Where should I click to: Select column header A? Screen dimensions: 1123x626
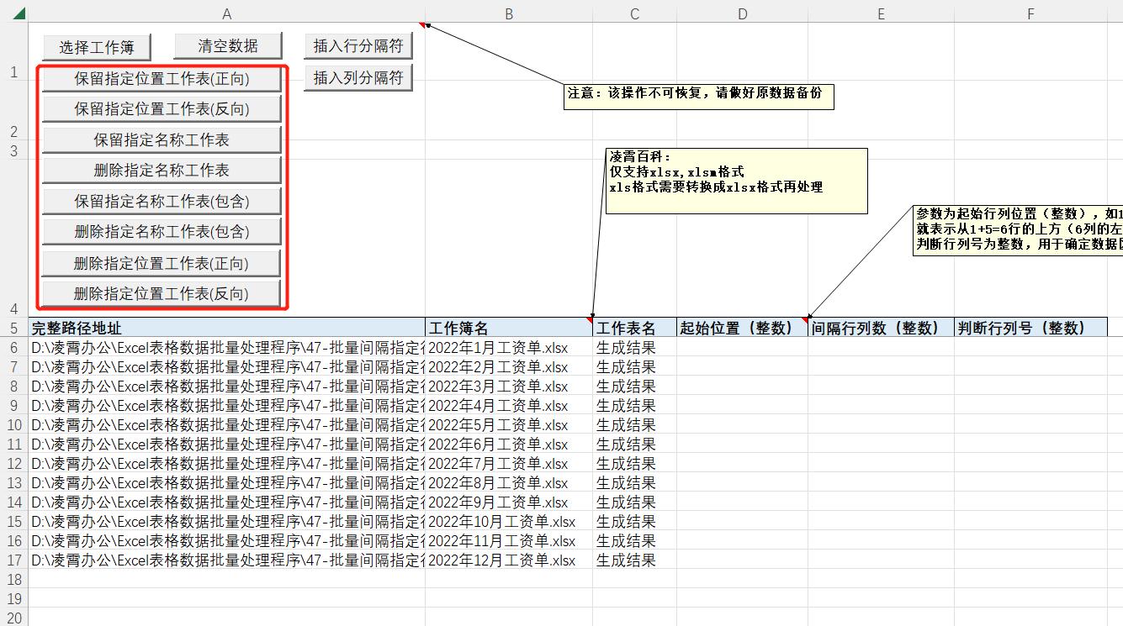[x=226, y=13]
